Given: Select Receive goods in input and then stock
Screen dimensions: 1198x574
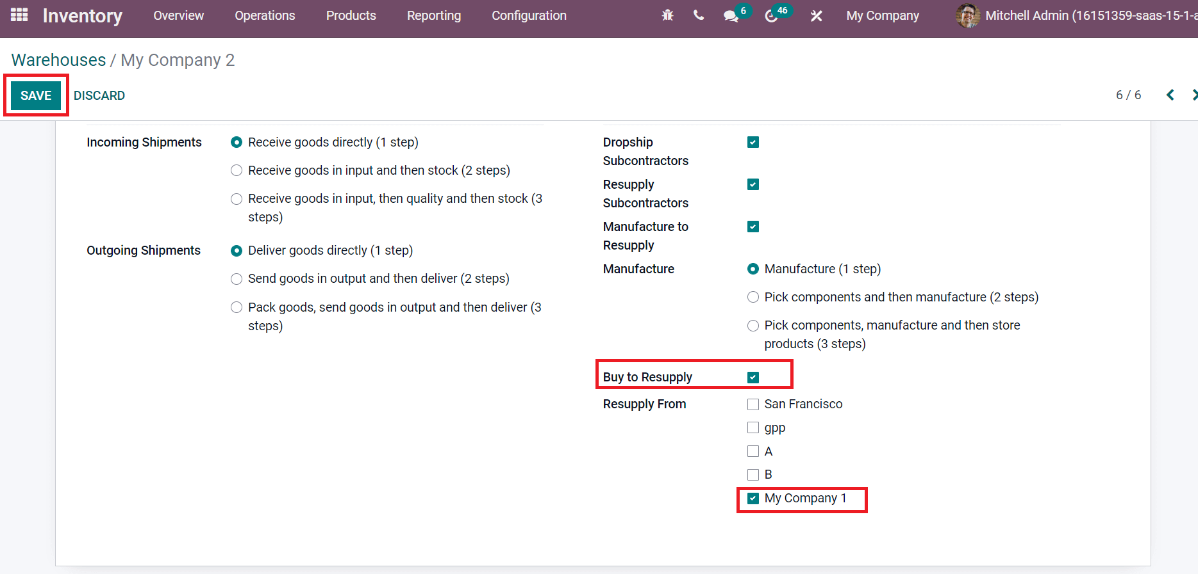Looking at the screenshot, I should tap(237, 170).
